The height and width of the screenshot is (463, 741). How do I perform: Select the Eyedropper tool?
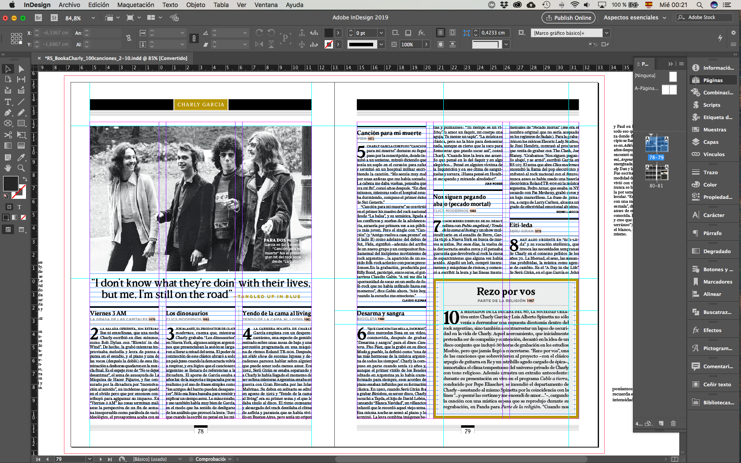(x=21, y=157)
